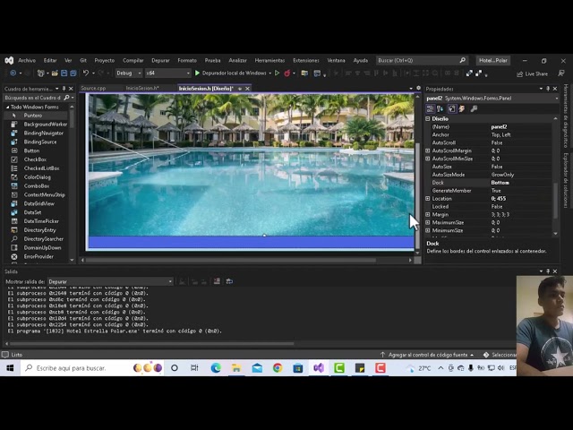Screen dimensions: 573x430
Task: Select the CheckBox control in toolbox
Action: tap(36, 159)
